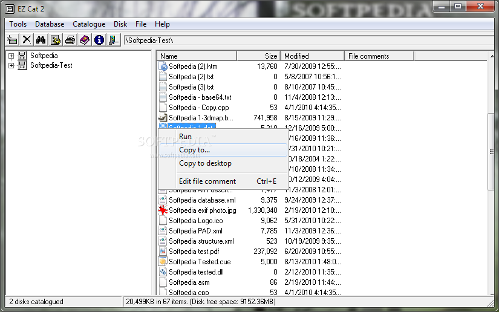499x312 pixels.
Task: Click the delete X toolbar icon
Action: 27,40
